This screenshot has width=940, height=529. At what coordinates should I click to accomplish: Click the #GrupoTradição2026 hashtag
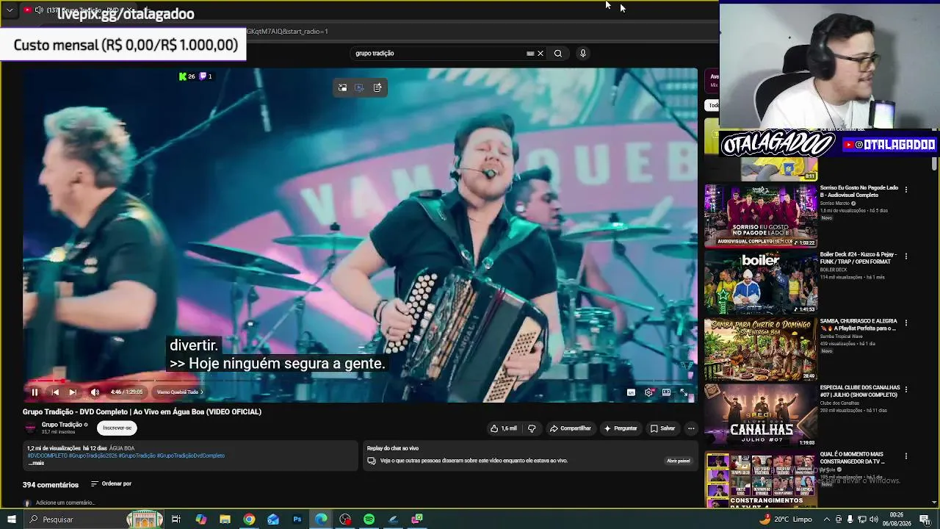pyautogui.click(x=93, y=456)
